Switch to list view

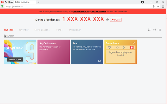pyautogui.click(x=160, y=30)
